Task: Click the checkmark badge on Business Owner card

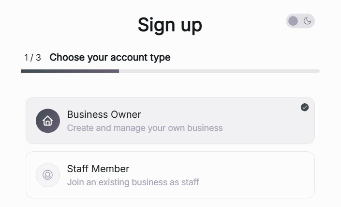Action: pos(305,107)
